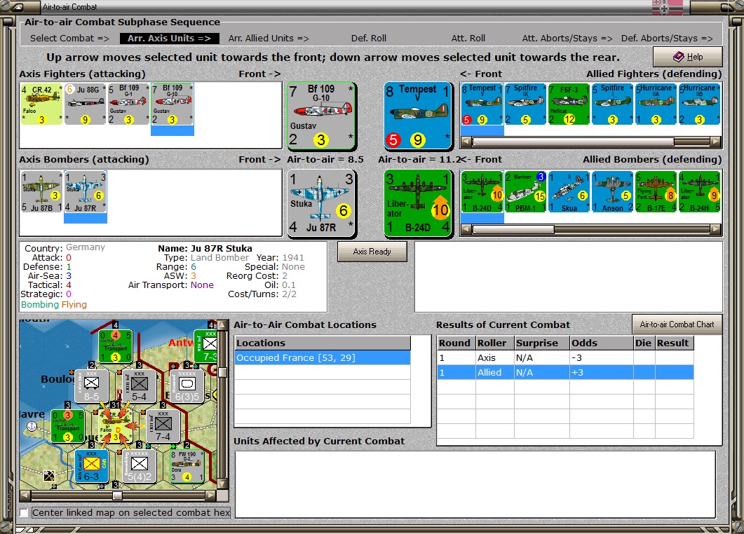This screenshot has width=744, height=534.
Task: Select the B-24H Liberator bomber counter
Action: [x=700, y=192]
